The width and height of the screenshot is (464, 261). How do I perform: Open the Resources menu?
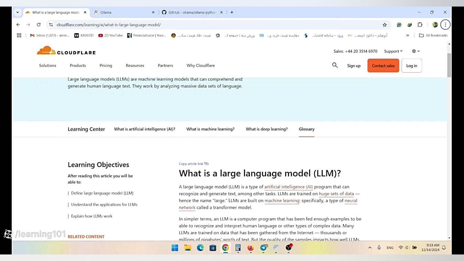pyautogui.click(x=135, y=65)
